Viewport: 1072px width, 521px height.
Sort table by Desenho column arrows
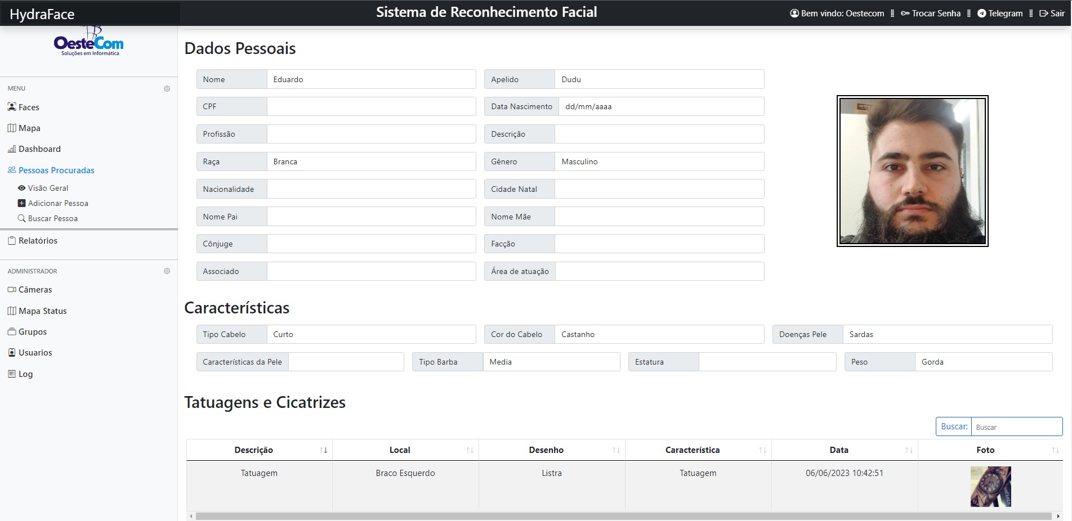pyautogui.click(x=617, y=450)
